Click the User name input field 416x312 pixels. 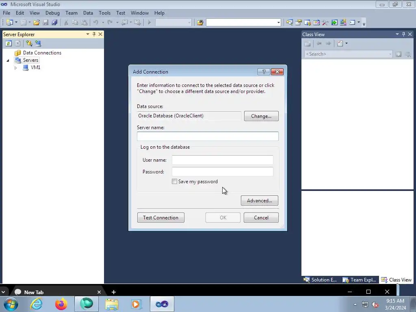point(222,160)
